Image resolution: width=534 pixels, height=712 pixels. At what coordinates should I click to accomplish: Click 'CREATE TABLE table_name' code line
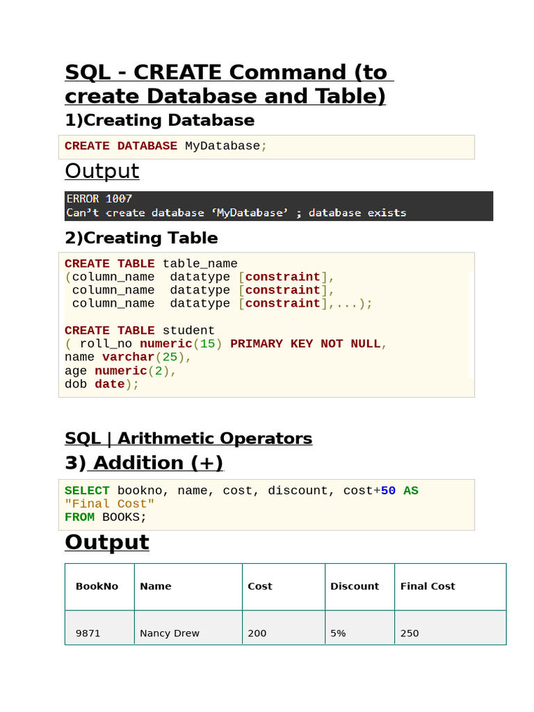pyautogui.click(x=151, y=264)
